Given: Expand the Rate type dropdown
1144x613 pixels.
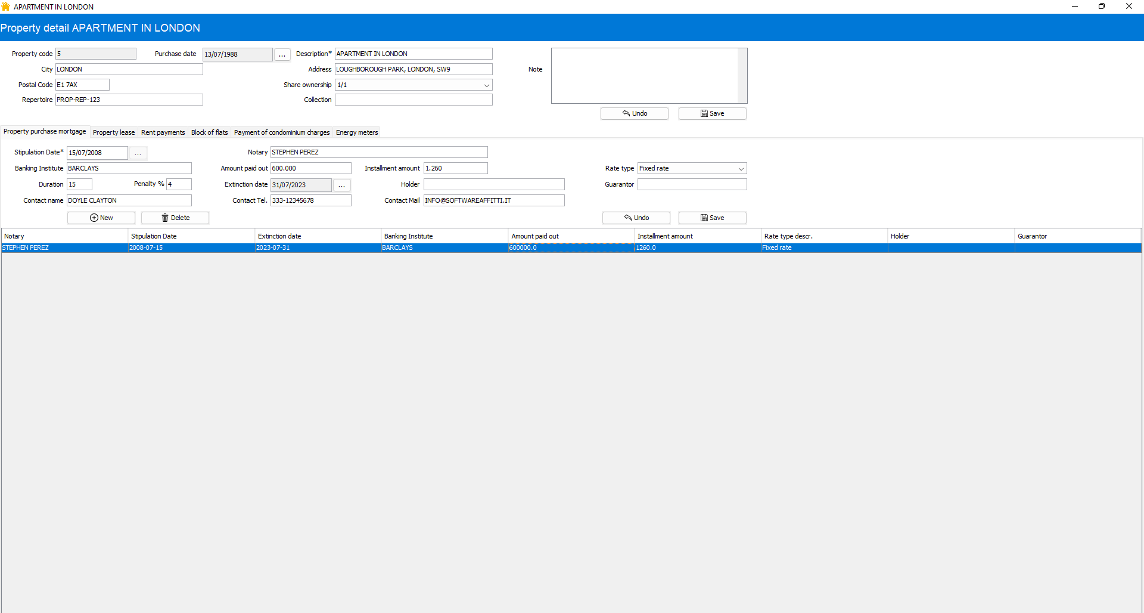Looking at the screenshot, I should pyautogui.click(x=741, y=169).
